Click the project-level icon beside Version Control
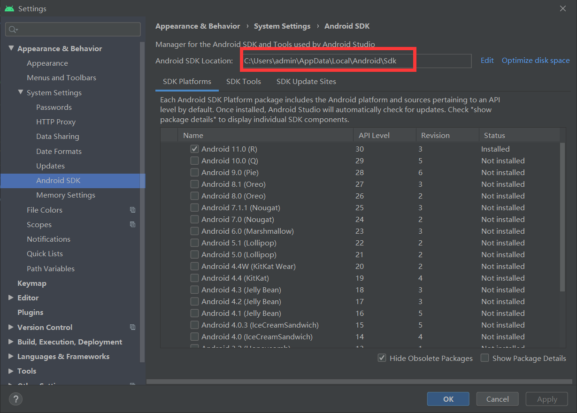The width and height of the screenshot is (577, 413). (x=132, y=327)
